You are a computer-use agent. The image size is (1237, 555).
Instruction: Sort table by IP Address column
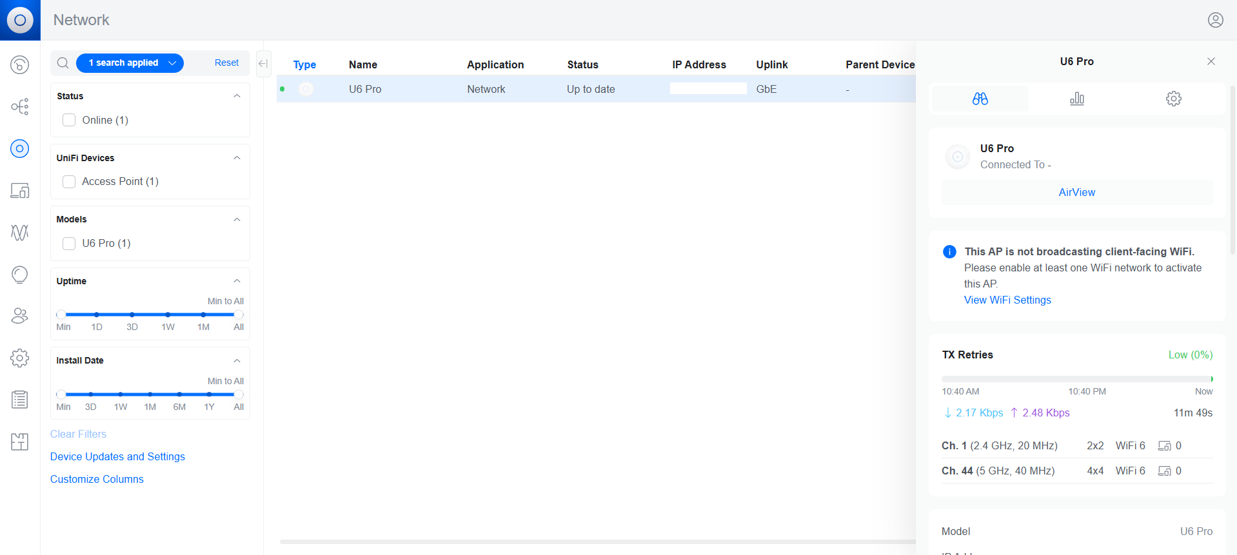[x=699, y=64]
